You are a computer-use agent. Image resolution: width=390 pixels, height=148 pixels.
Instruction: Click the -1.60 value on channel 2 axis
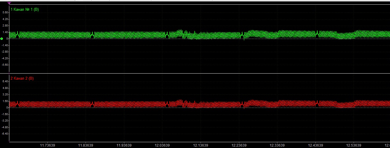[x=4, y=114]
